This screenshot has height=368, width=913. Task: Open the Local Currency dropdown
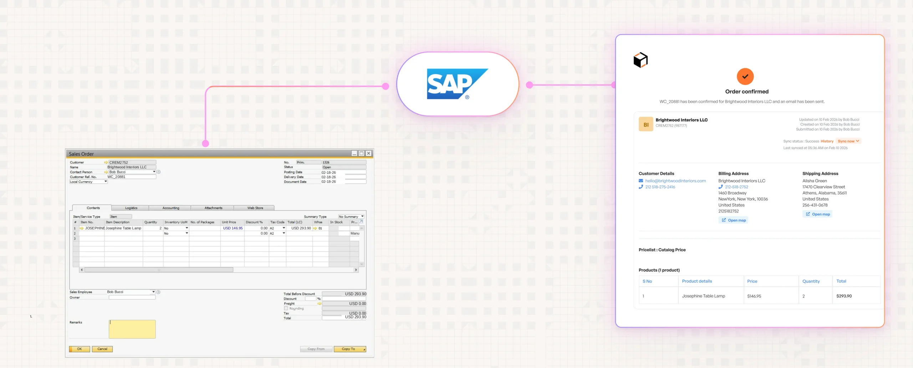pyautogui.click(x=106, y=182)
